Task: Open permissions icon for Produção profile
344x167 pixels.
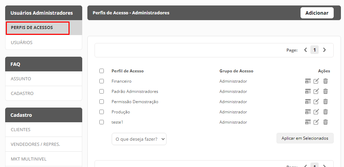Action: pyautogui.click(x=308, y=112)
